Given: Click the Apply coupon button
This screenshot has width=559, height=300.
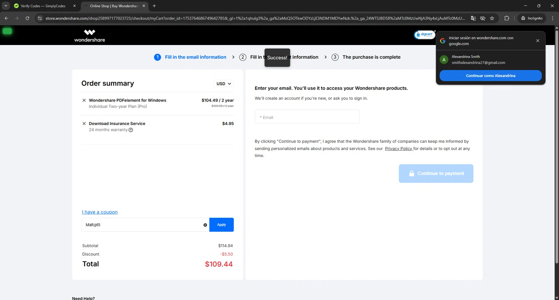Looking at the screenshot, I should pyautogui.click(x=221, y=225).
